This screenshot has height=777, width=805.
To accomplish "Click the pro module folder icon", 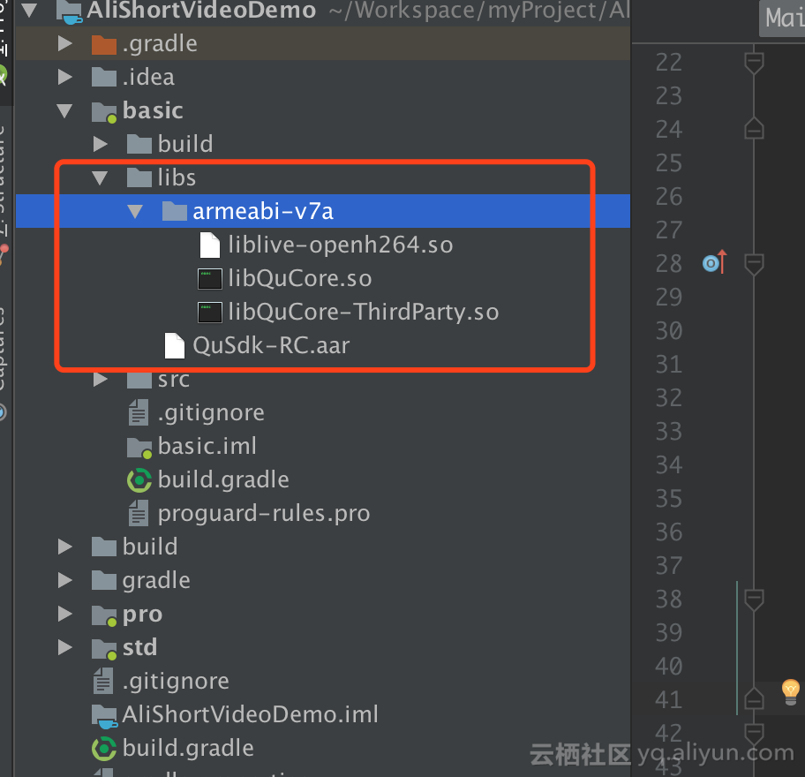I will (x=104, y=615).
